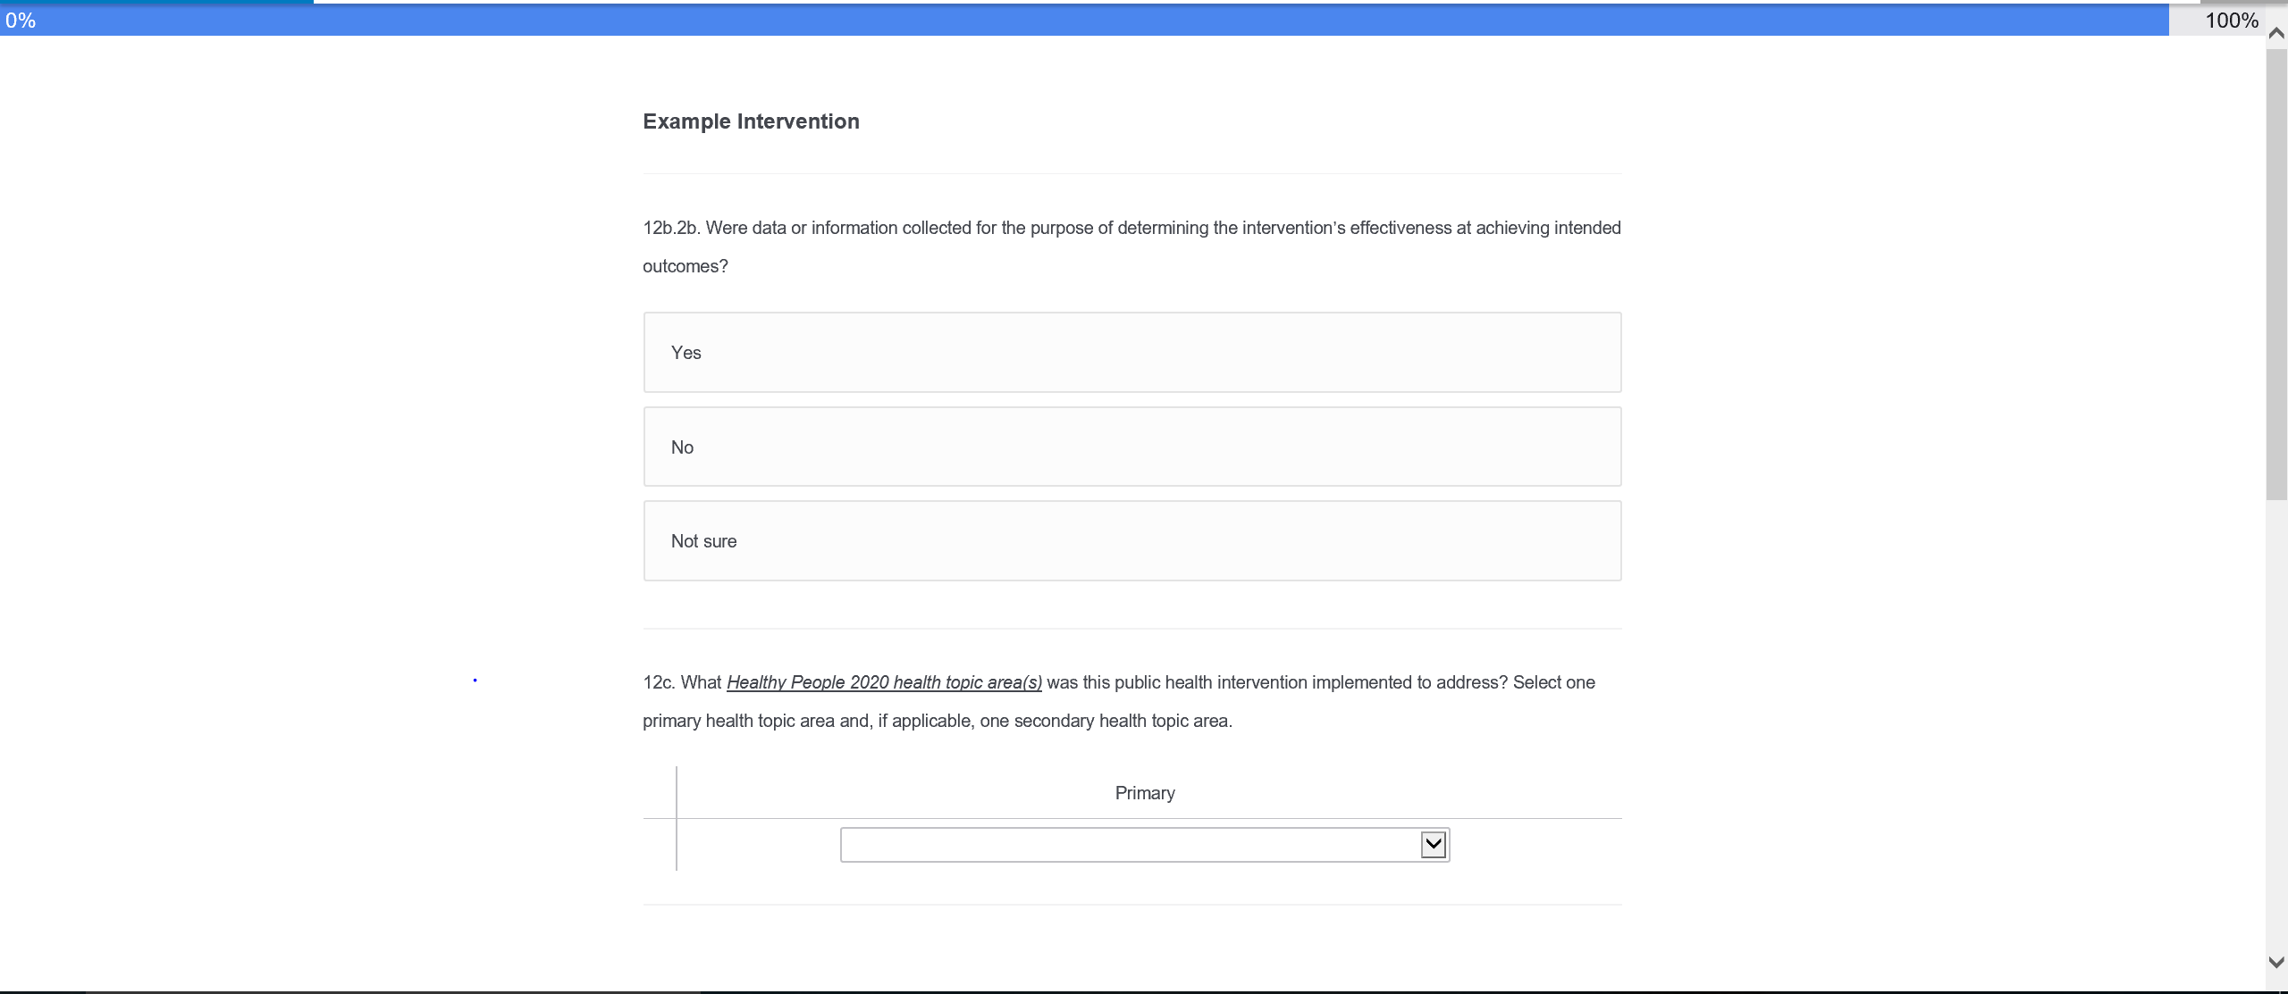
Task: Click the empty row cell left of Primary dropdown
Action: (x=660, y=845)
